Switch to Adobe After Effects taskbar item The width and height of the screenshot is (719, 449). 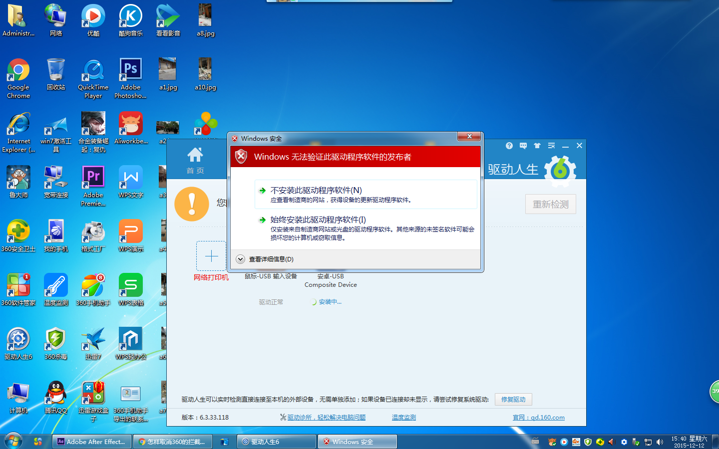coord(92,442)
